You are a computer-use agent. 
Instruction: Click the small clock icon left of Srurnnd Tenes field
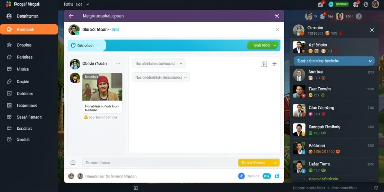tap(73, 163)
